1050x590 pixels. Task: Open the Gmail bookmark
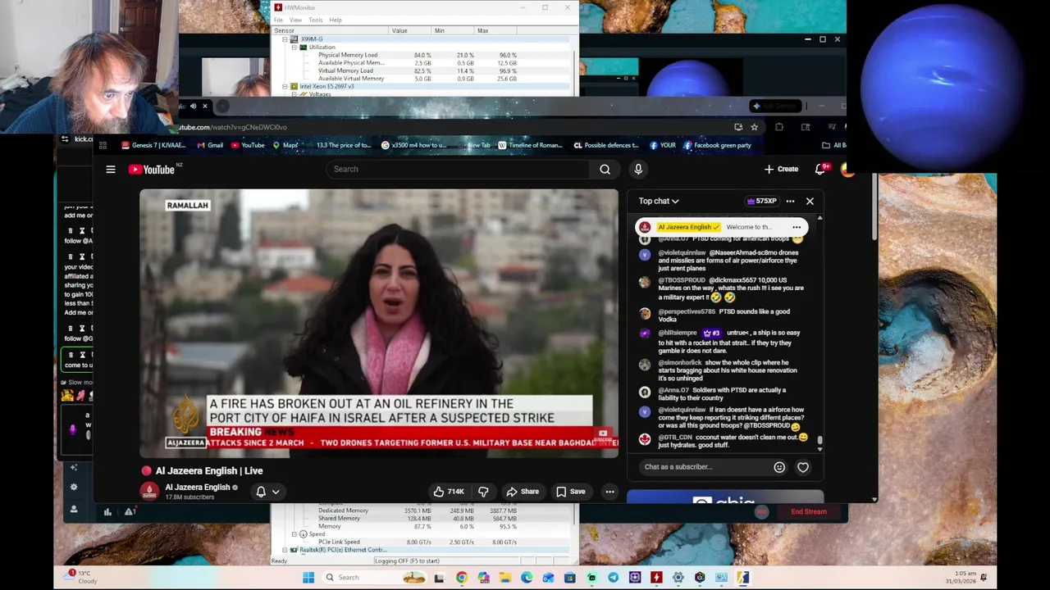tap(210, 145)
